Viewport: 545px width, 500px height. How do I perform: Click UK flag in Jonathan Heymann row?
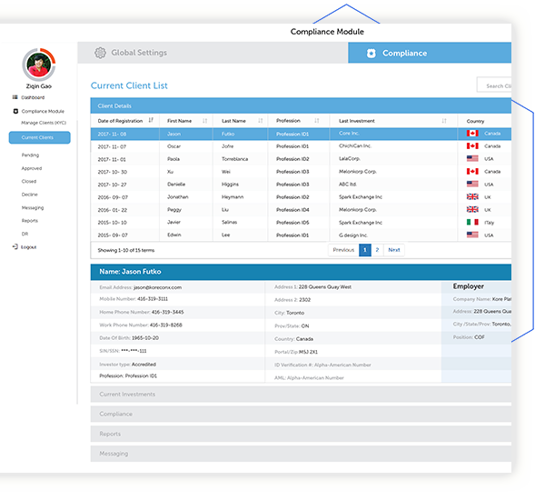[x=472, y=196]
